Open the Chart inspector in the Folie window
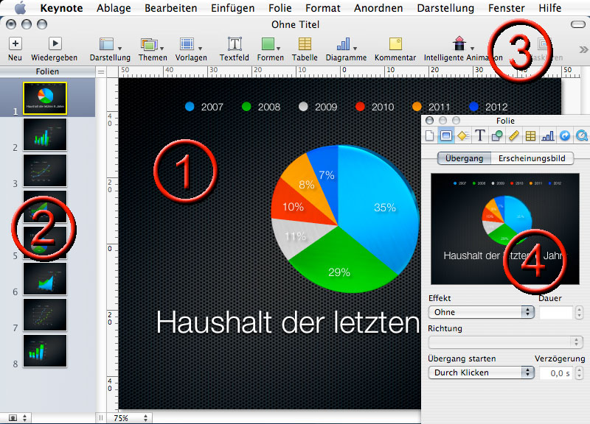The image size is (590, 424). (548, 135)
